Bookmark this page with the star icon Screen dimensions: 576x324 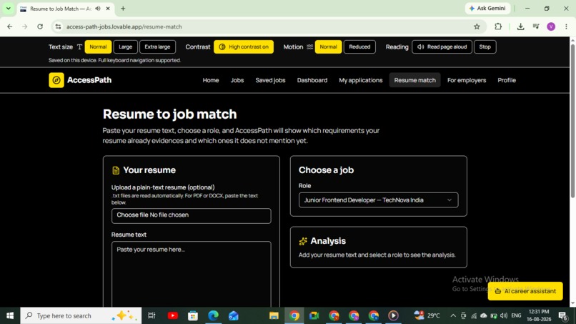click(477, 26)
